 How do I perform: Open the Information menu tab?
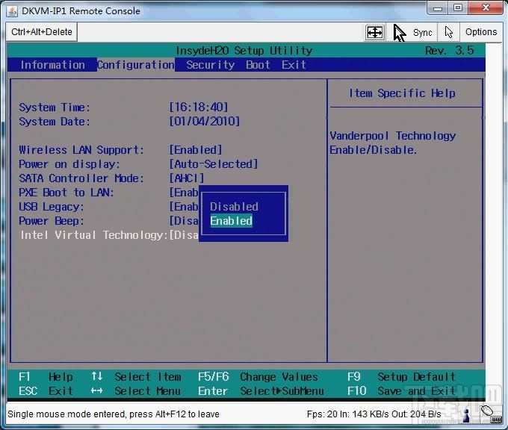click(x=52, y=65)
